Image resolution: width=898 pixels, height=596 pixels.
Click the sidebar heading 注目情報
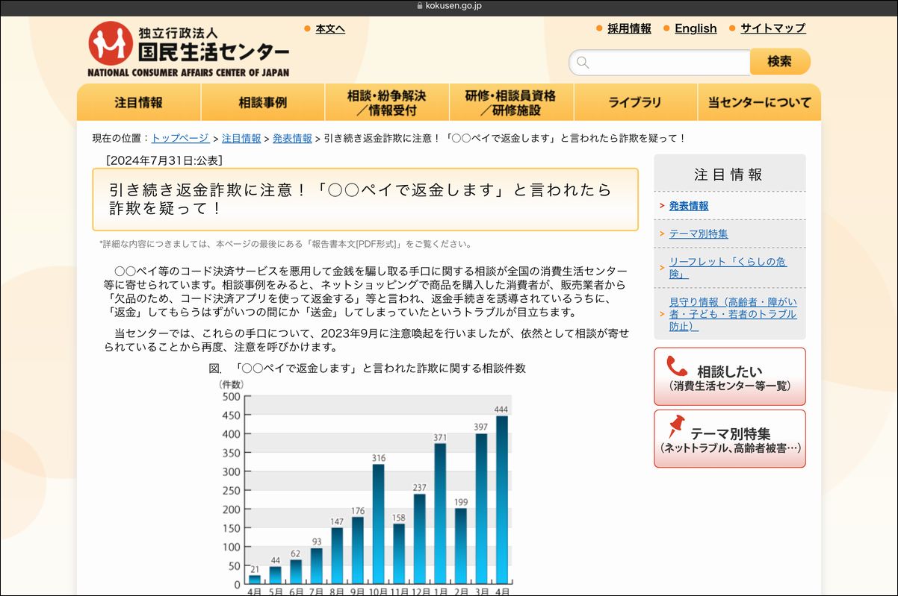tap(728, 175)
